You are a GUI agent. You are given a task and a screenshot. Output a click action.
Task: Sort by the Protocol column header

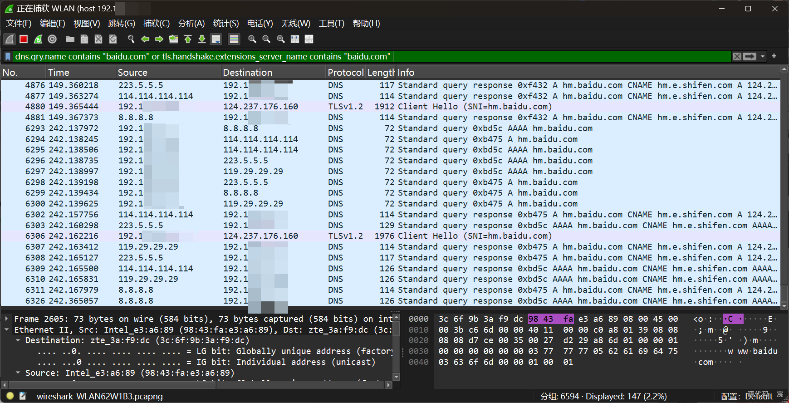(346, 73)
